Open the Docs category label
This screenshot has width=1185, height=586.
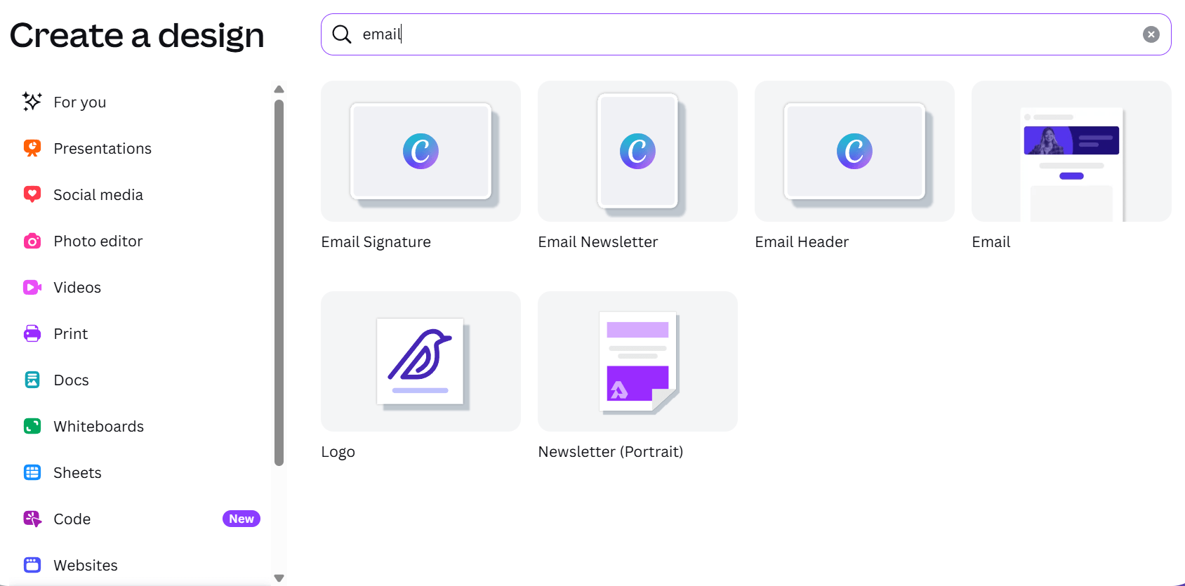[72, 380]
